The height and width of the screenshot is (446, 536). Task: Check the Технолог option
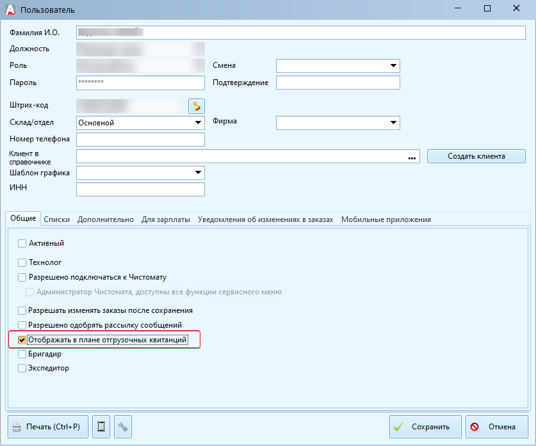(x=22, y=262)
